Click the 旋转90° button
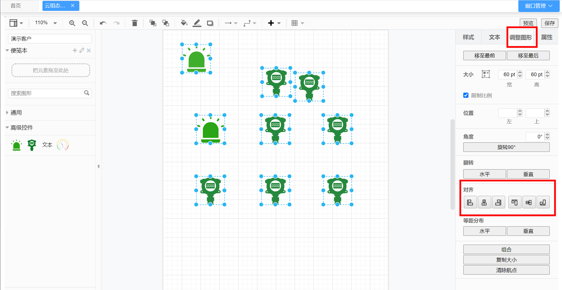Image resolution: width=562 pixels, height=290 pixels. click(506, 147)
